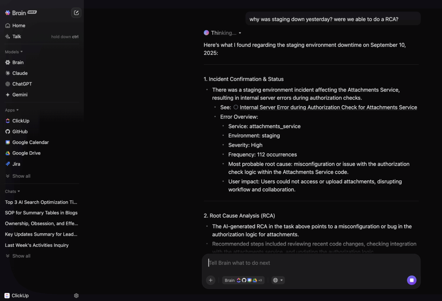
Task: Click the Brain sources selector chip
Action: [243, 280]
